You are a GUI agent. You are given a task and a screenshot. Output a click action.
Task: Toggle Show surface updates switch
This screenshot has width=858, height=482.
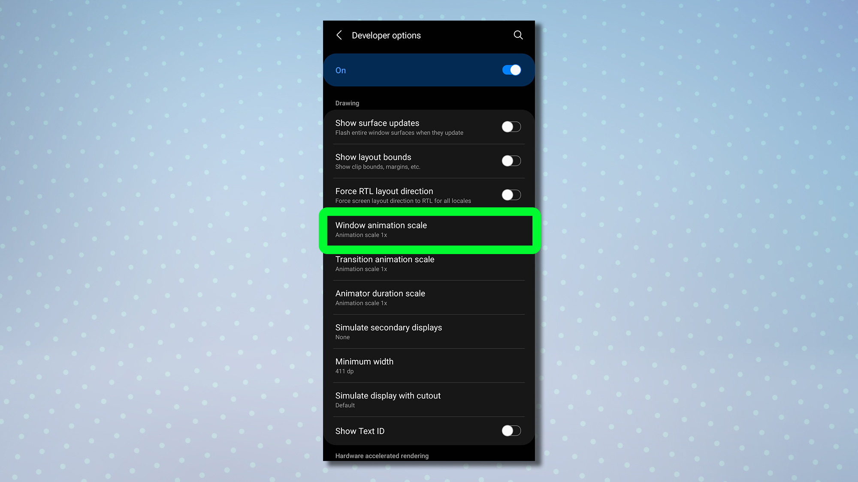click(510, 126)
